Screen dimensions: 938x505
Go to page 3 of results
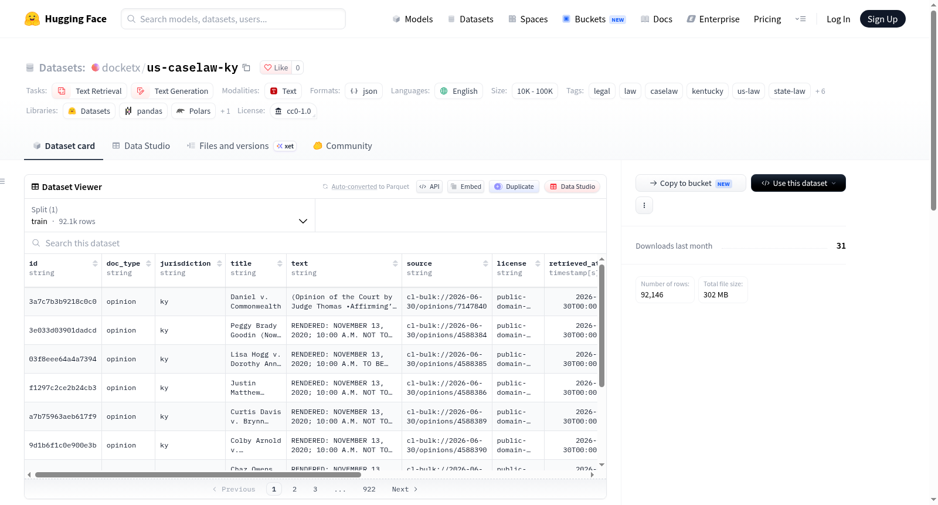(315, 489)
